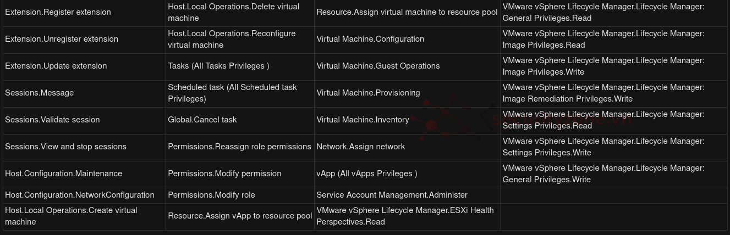
Task: Click the Extension.Register extension cell
Action: 58,12
